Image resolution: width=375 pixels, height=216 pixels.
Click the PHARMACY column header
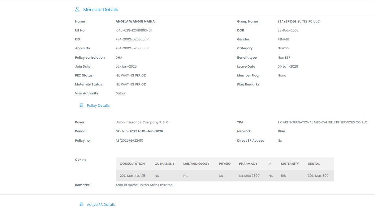pyautogui.click(x=248, y=164)
